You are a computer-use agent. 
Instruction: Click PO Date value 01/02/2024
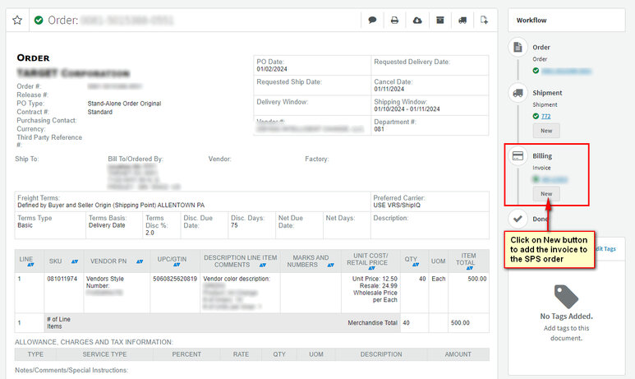tap(272, 69)
